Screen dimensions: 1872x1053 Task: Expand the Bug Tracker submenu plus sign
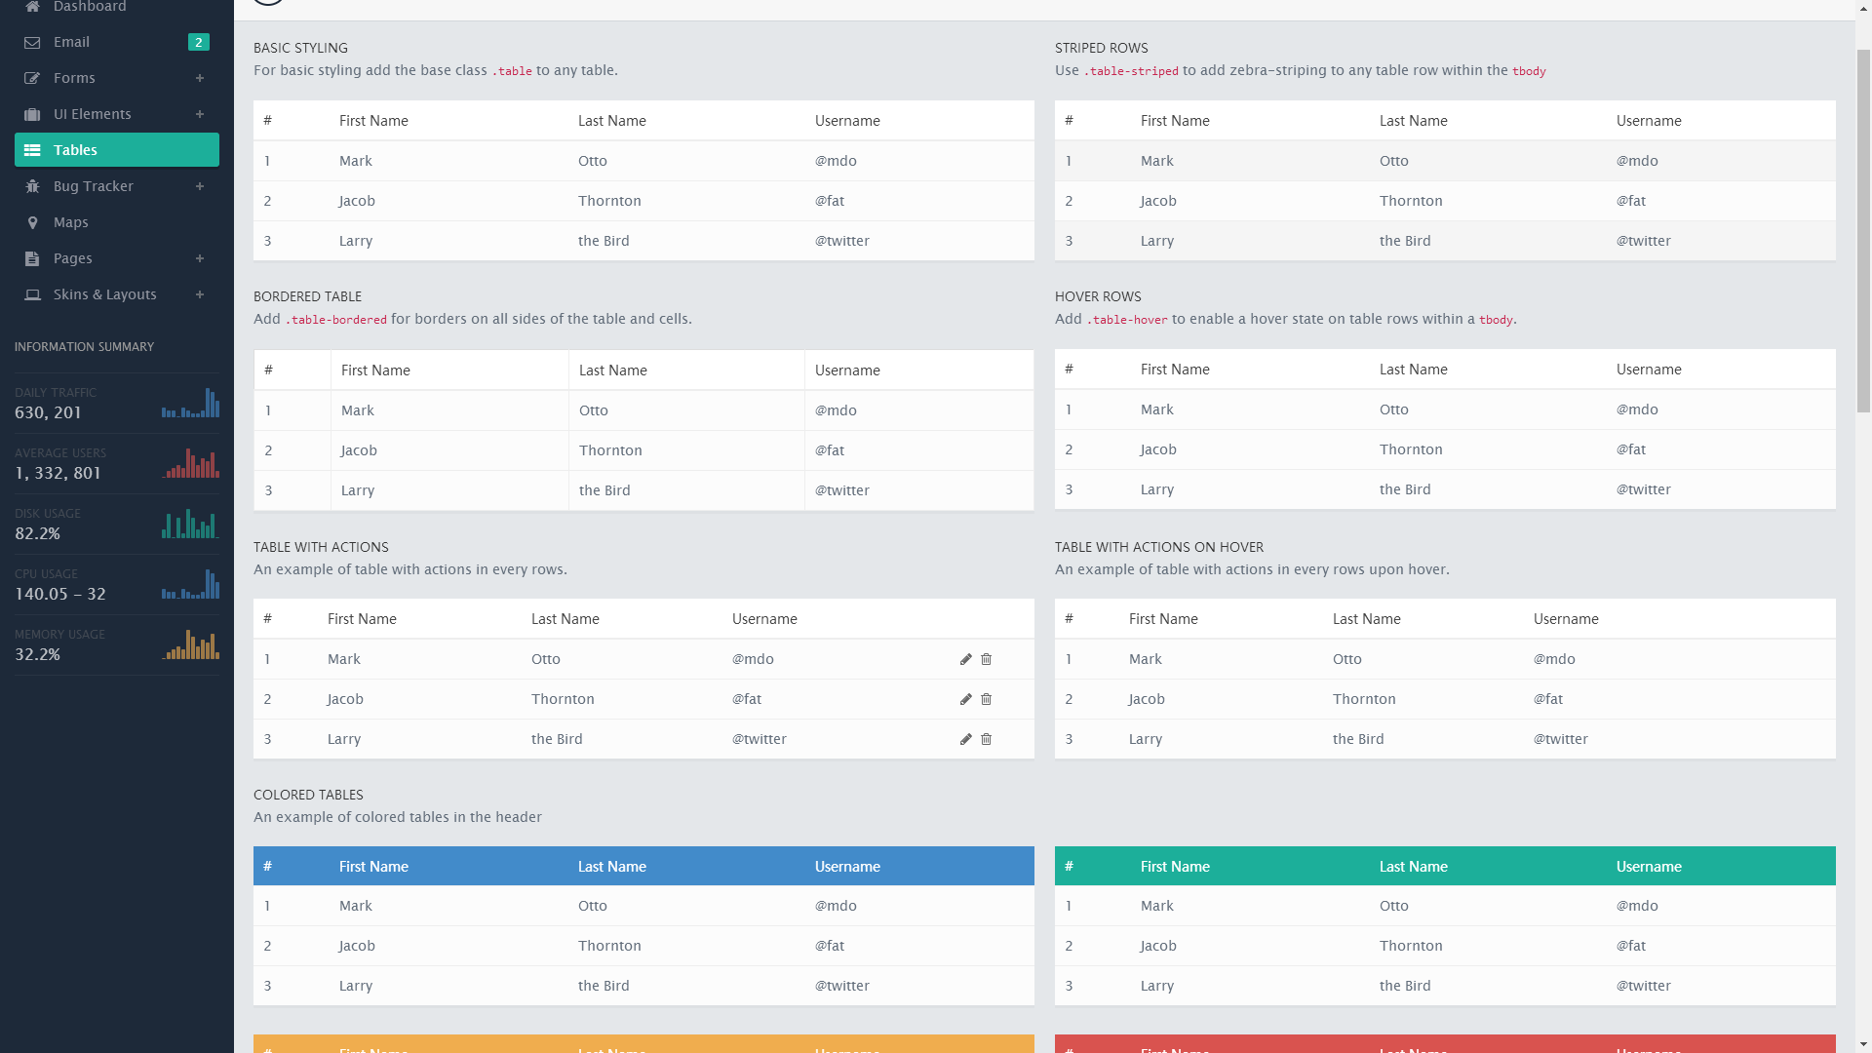point(200,187)
